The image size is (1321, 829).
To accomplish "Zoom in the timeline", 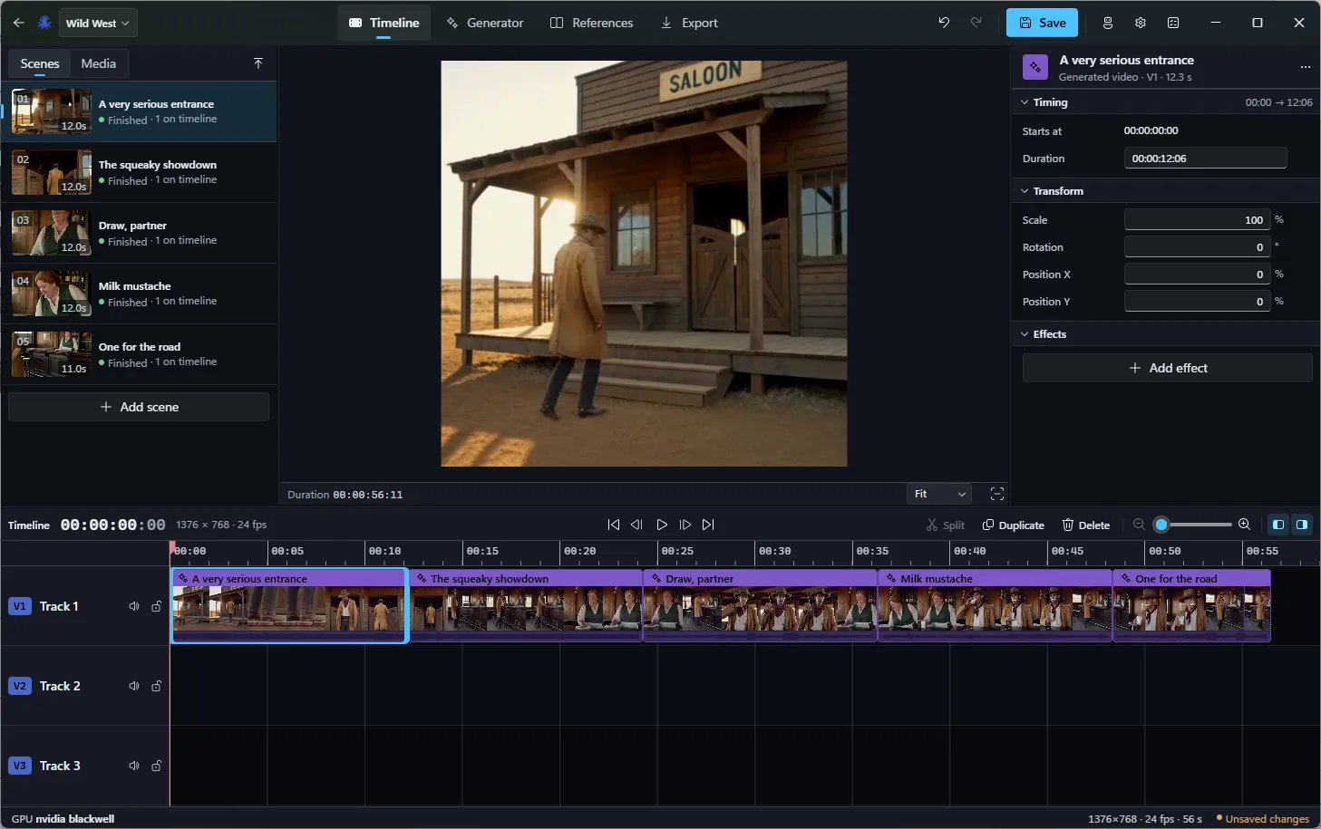I will click(1245, 525).
